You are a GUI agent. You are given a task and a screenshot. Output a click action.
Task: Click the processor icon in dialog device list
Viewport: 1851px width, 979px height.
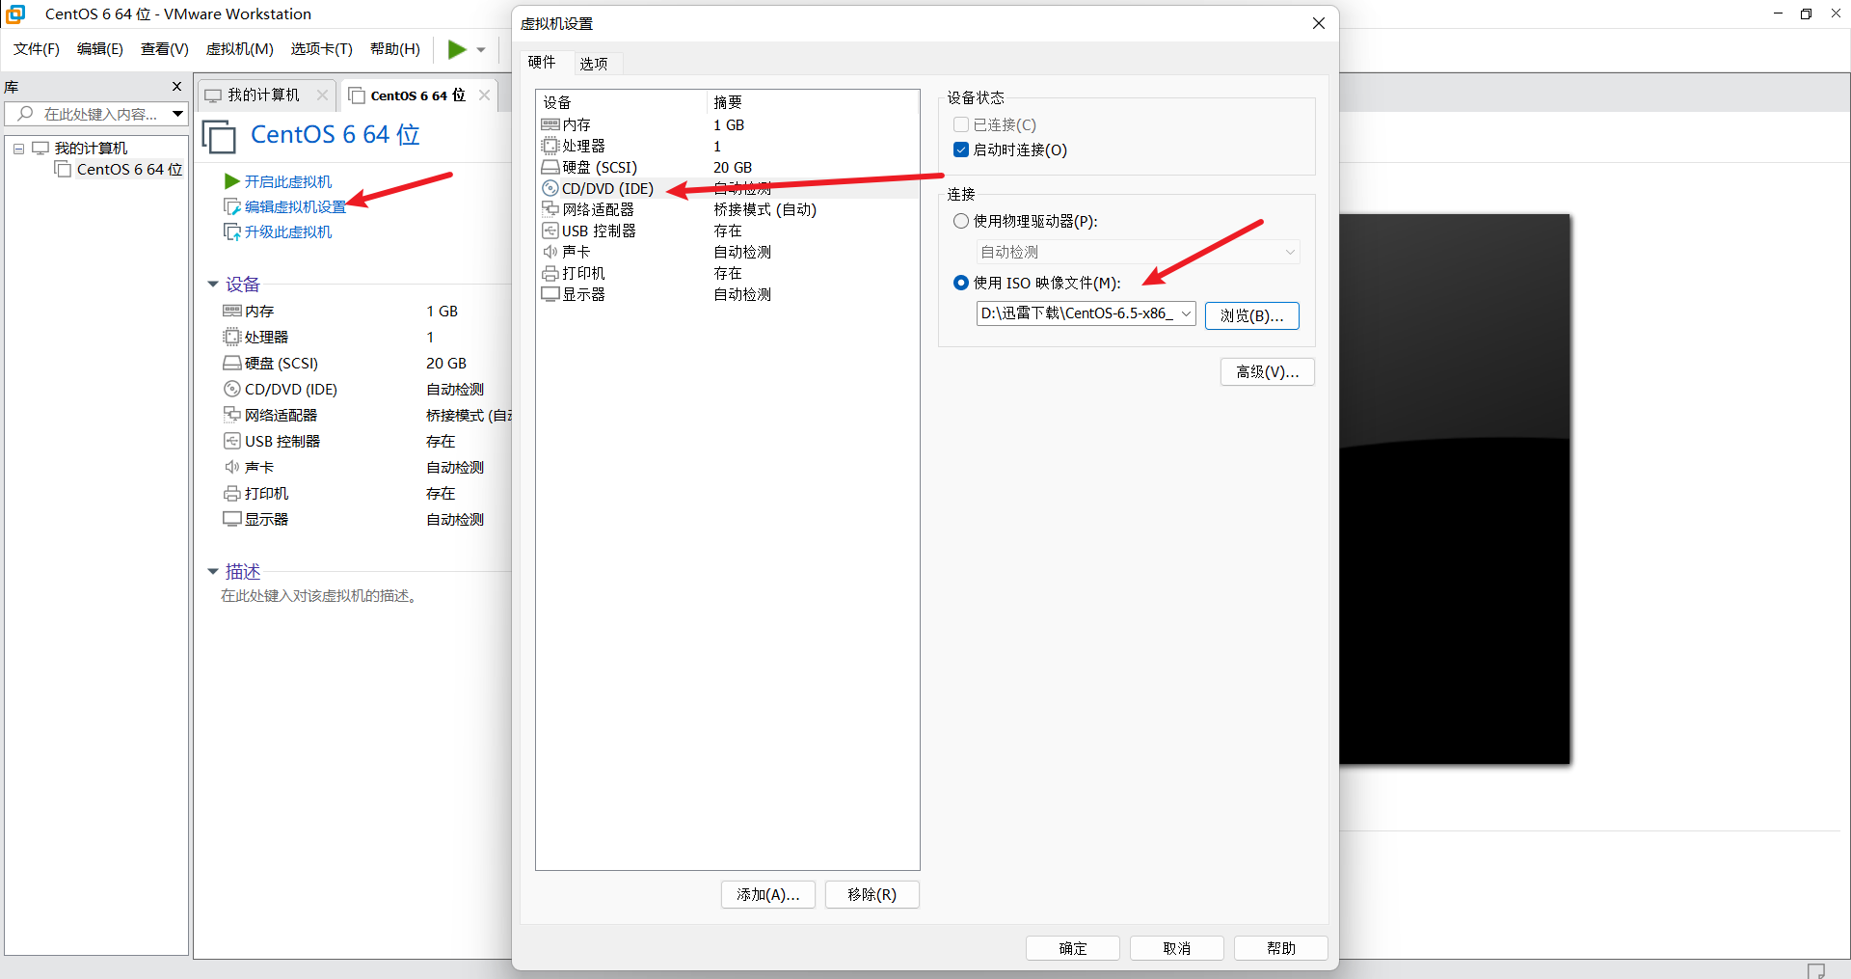[550, 146]
